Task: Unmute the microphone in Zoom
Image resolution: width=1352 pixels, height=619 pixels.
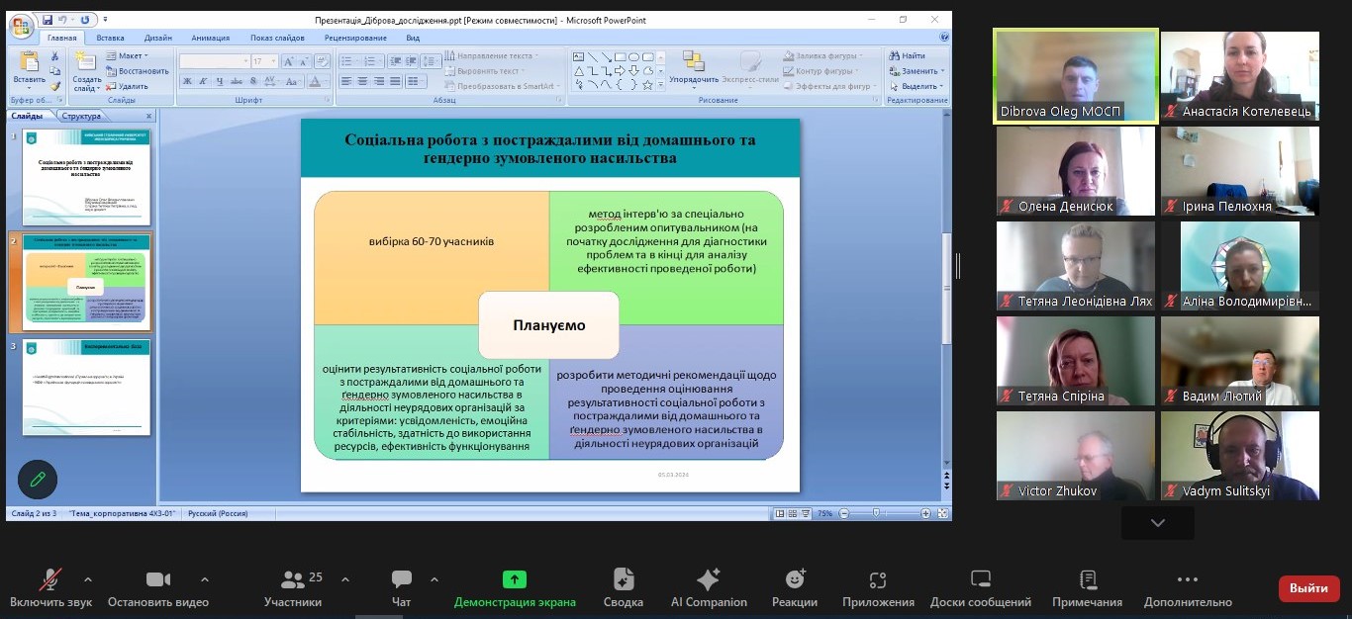Action: click(50, 580)
